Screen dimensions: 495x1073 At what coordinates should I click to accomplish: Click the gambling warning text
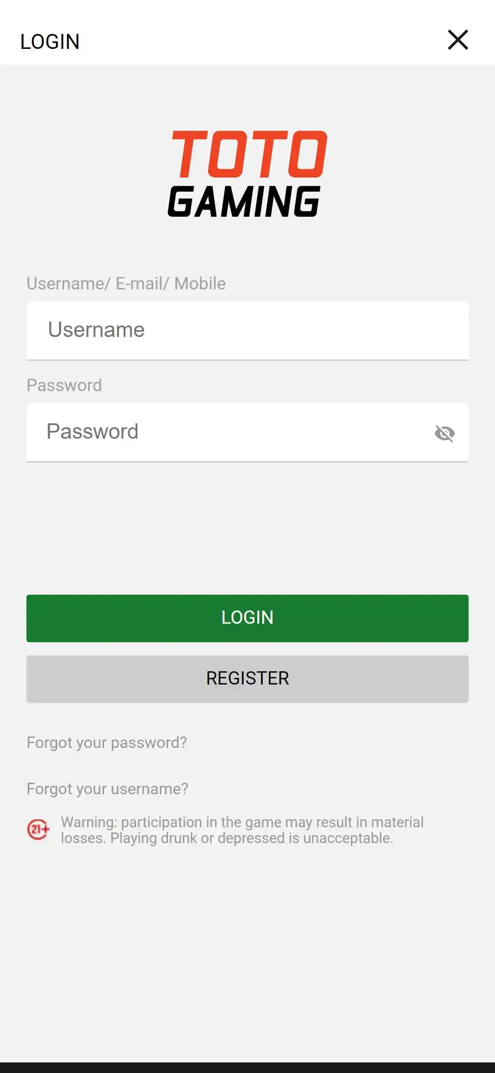(x=242, y=822)
